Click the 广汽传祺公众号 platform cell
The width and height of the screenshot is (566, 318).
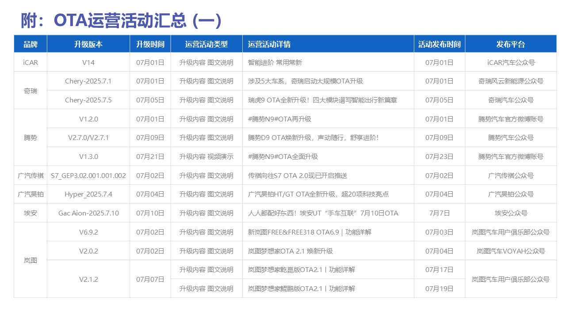click(x=511, y=175)
